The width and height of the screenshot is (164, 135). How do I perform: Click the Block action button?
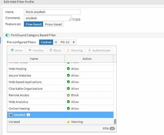click(x=55, y=50)
